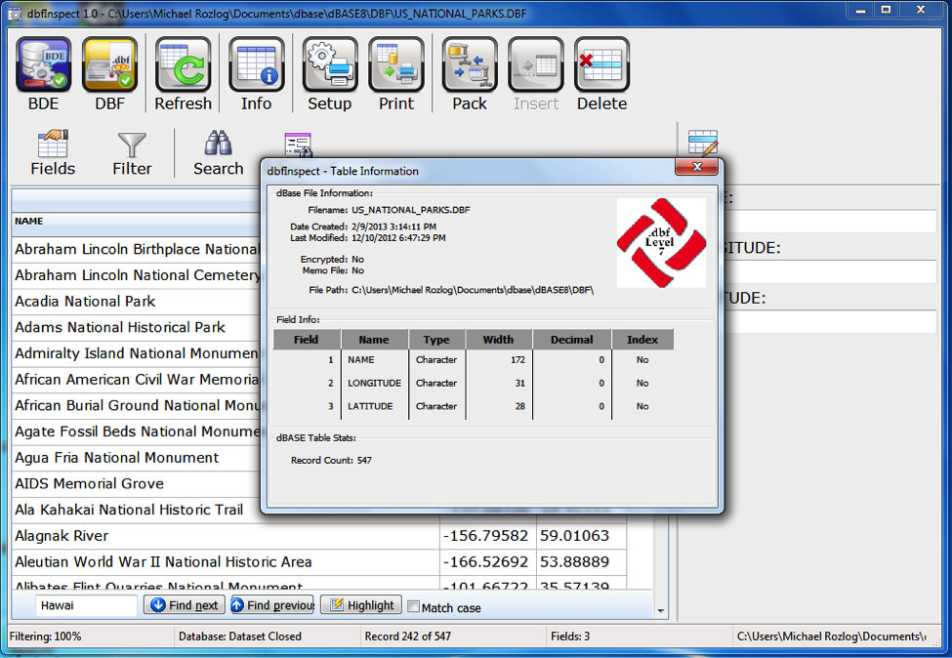Select Ala Kahakai National Historic Trail row
The width and height of the screenshot is (952, 658).
coord(136,510)
